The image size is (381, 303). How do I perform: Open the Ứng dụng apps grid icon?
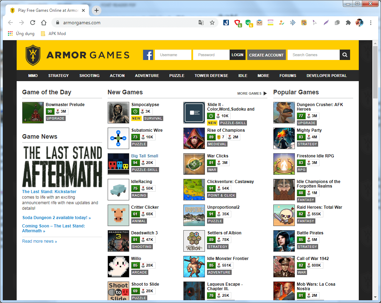coord(10,34)
